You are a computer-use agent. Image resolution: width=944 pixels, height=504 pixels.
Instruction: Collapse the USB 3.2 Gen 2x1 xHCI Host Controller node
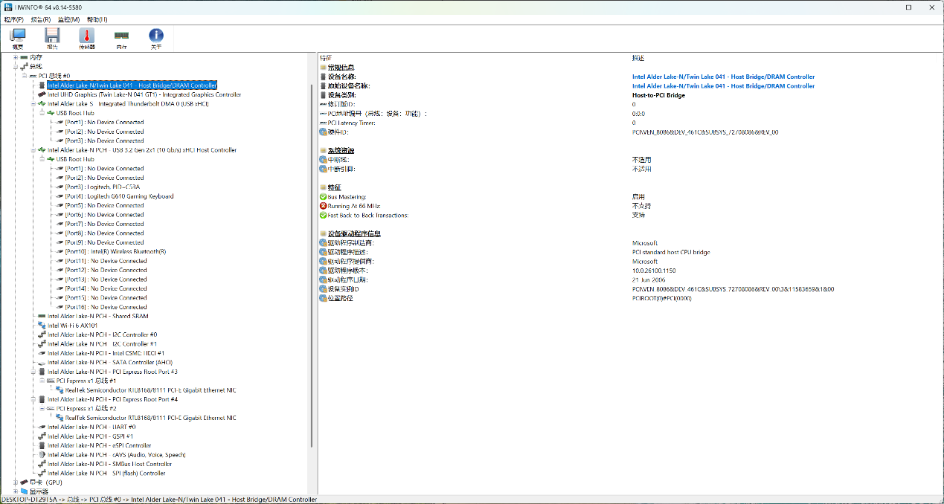33,150
